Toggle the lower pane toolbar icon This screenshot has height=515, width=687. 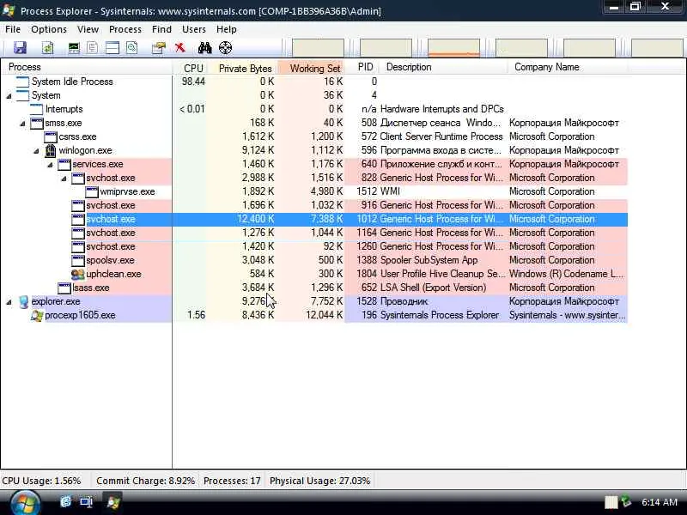(x=112, y=47)
